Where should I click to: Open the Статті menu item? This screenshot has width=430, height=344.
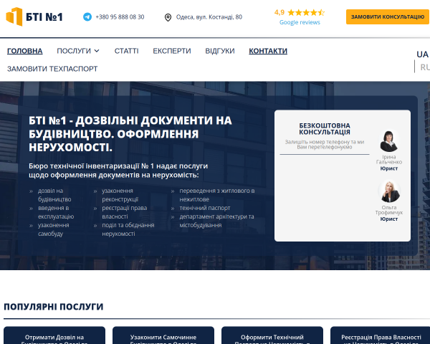click(x=126, y=51)
